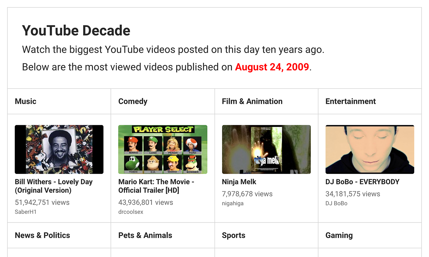Open the 'Ninja Melk' title link
This screenshot has height=257, width=429.
click(239, 182)
